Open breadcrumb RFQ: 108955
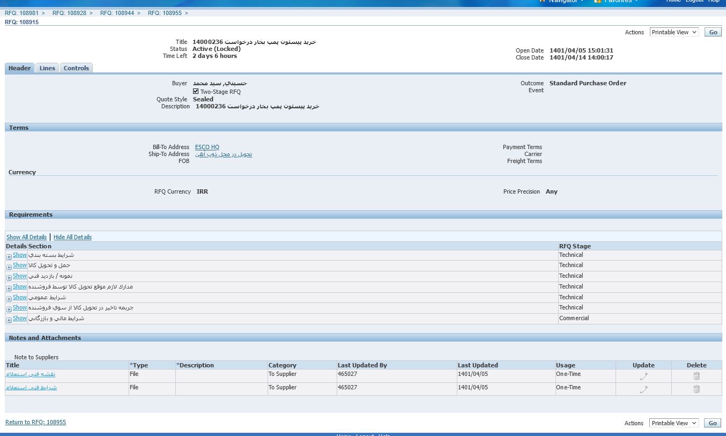Viewport: 726px width, 436px height. point(165,13)
